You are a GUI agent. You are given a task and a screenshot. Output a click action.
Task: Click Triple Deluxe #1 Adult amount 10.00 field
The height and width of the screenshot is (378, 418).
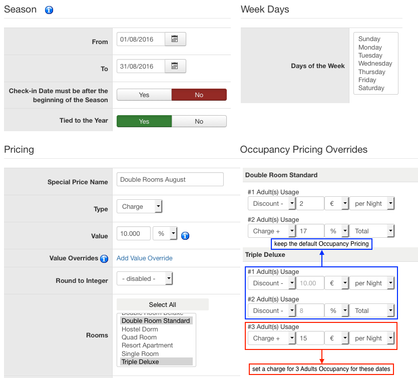coord(310,283)
